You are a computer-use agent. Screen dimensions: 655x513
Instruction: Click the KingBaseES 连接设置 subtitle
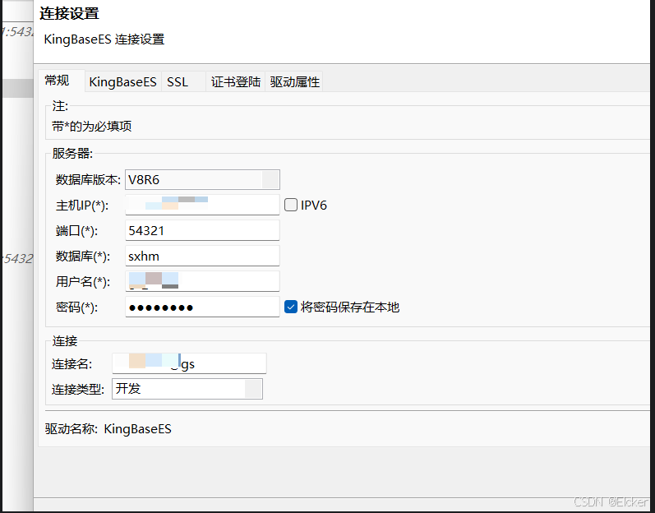click(x=104, y=39)
